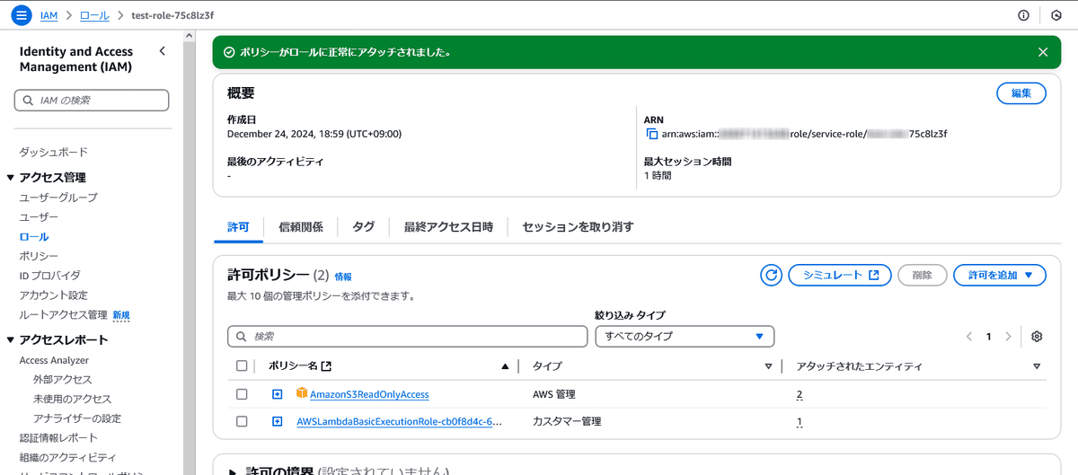Viewport: 1078px width, 475px height.
Task: Open アナライザーの設定 in sidebar
Action: point(77,418)
